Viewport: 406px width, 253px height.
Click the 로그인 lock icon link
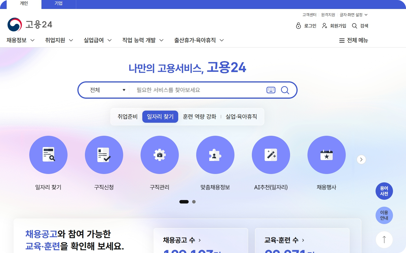(306, 26)
